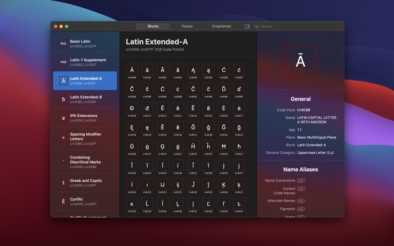The height and width of the screenshot is (246, 394).
Task: Select glyph Ĺ at U+0139
Action: 147,204
